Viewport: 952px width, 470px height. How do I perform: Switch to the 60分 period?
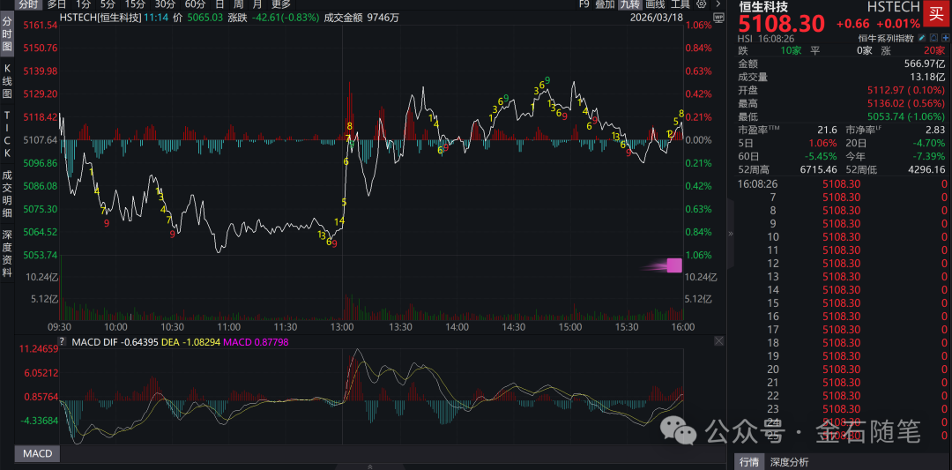click(196, 4)
